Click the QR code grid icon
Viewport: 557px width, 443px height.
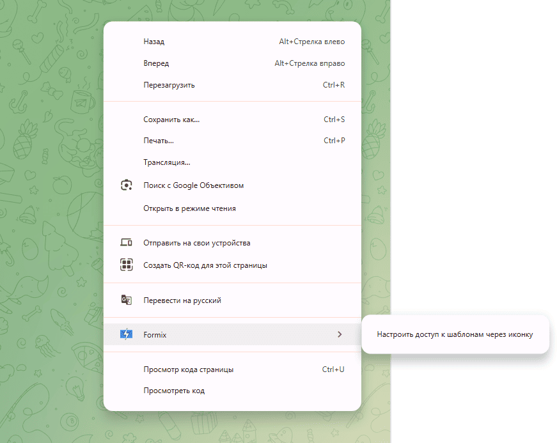tap(126, 265)
